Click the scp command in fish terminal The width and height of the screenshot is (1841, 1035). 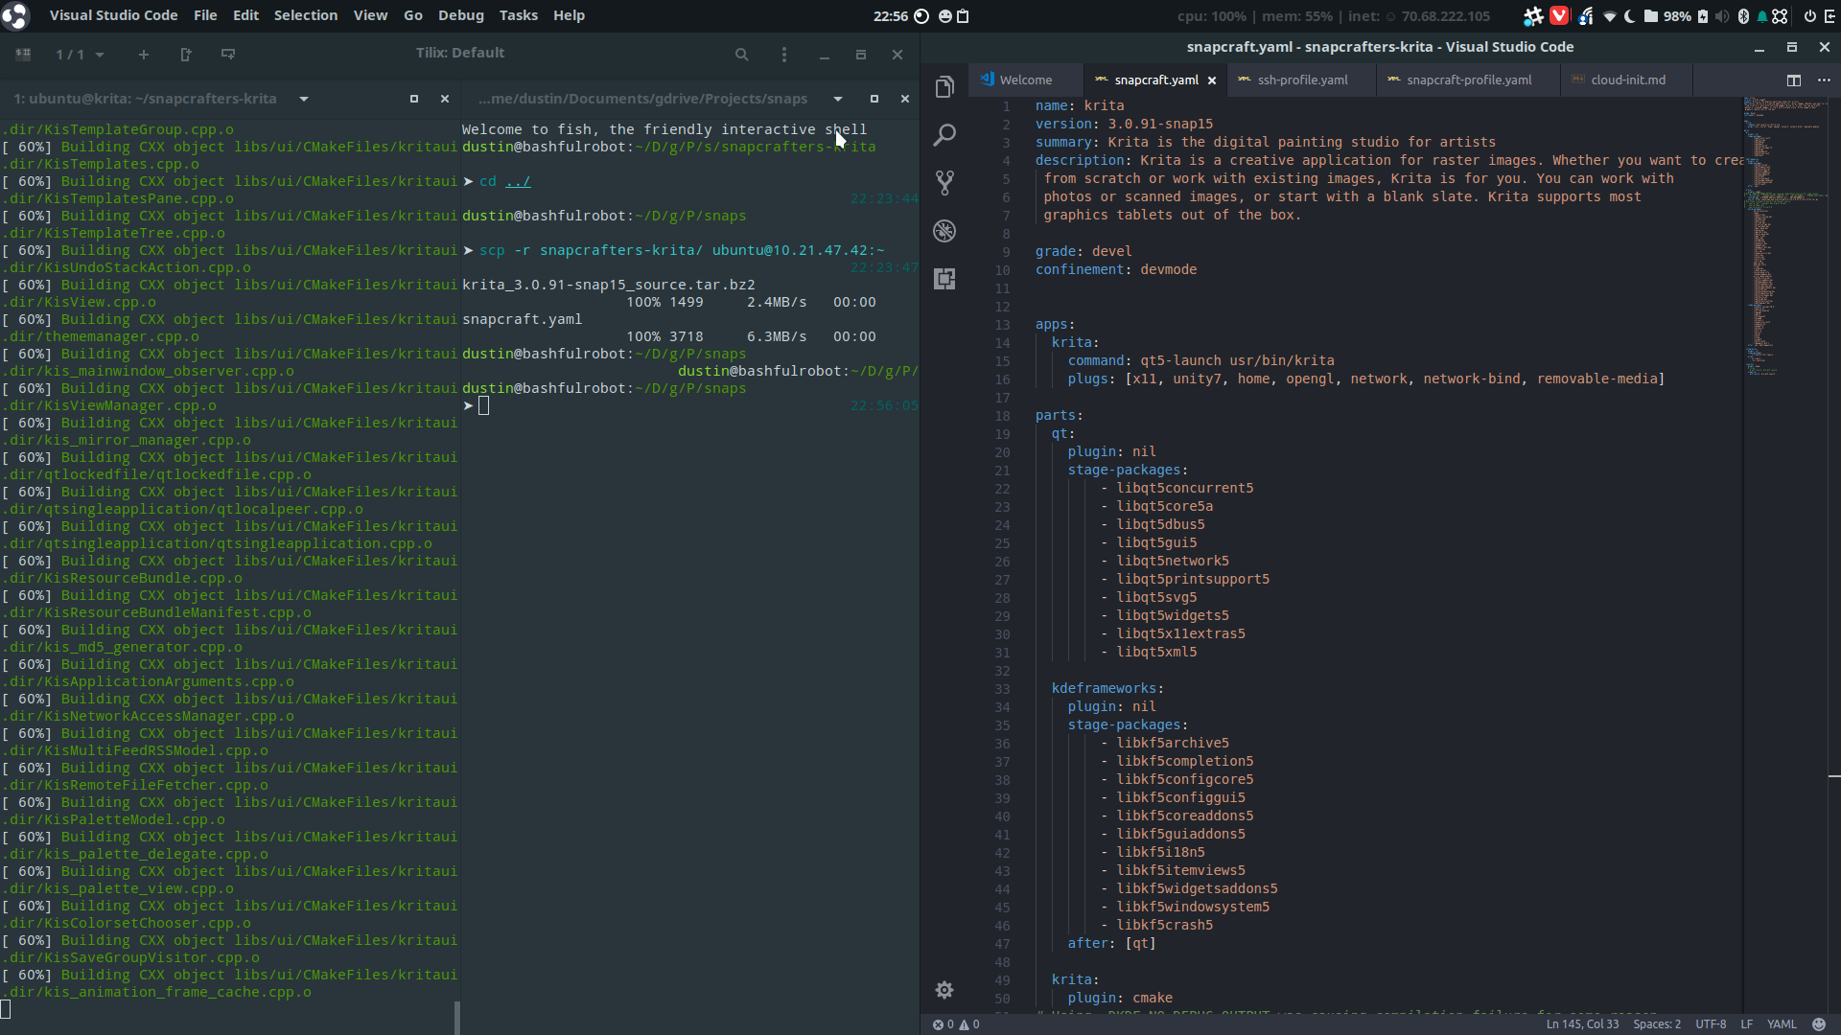[682, 250]
